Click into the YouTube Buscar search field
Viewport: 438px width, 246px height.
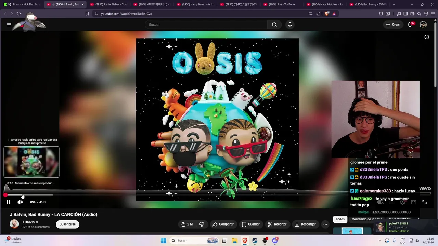coord(206,25)
